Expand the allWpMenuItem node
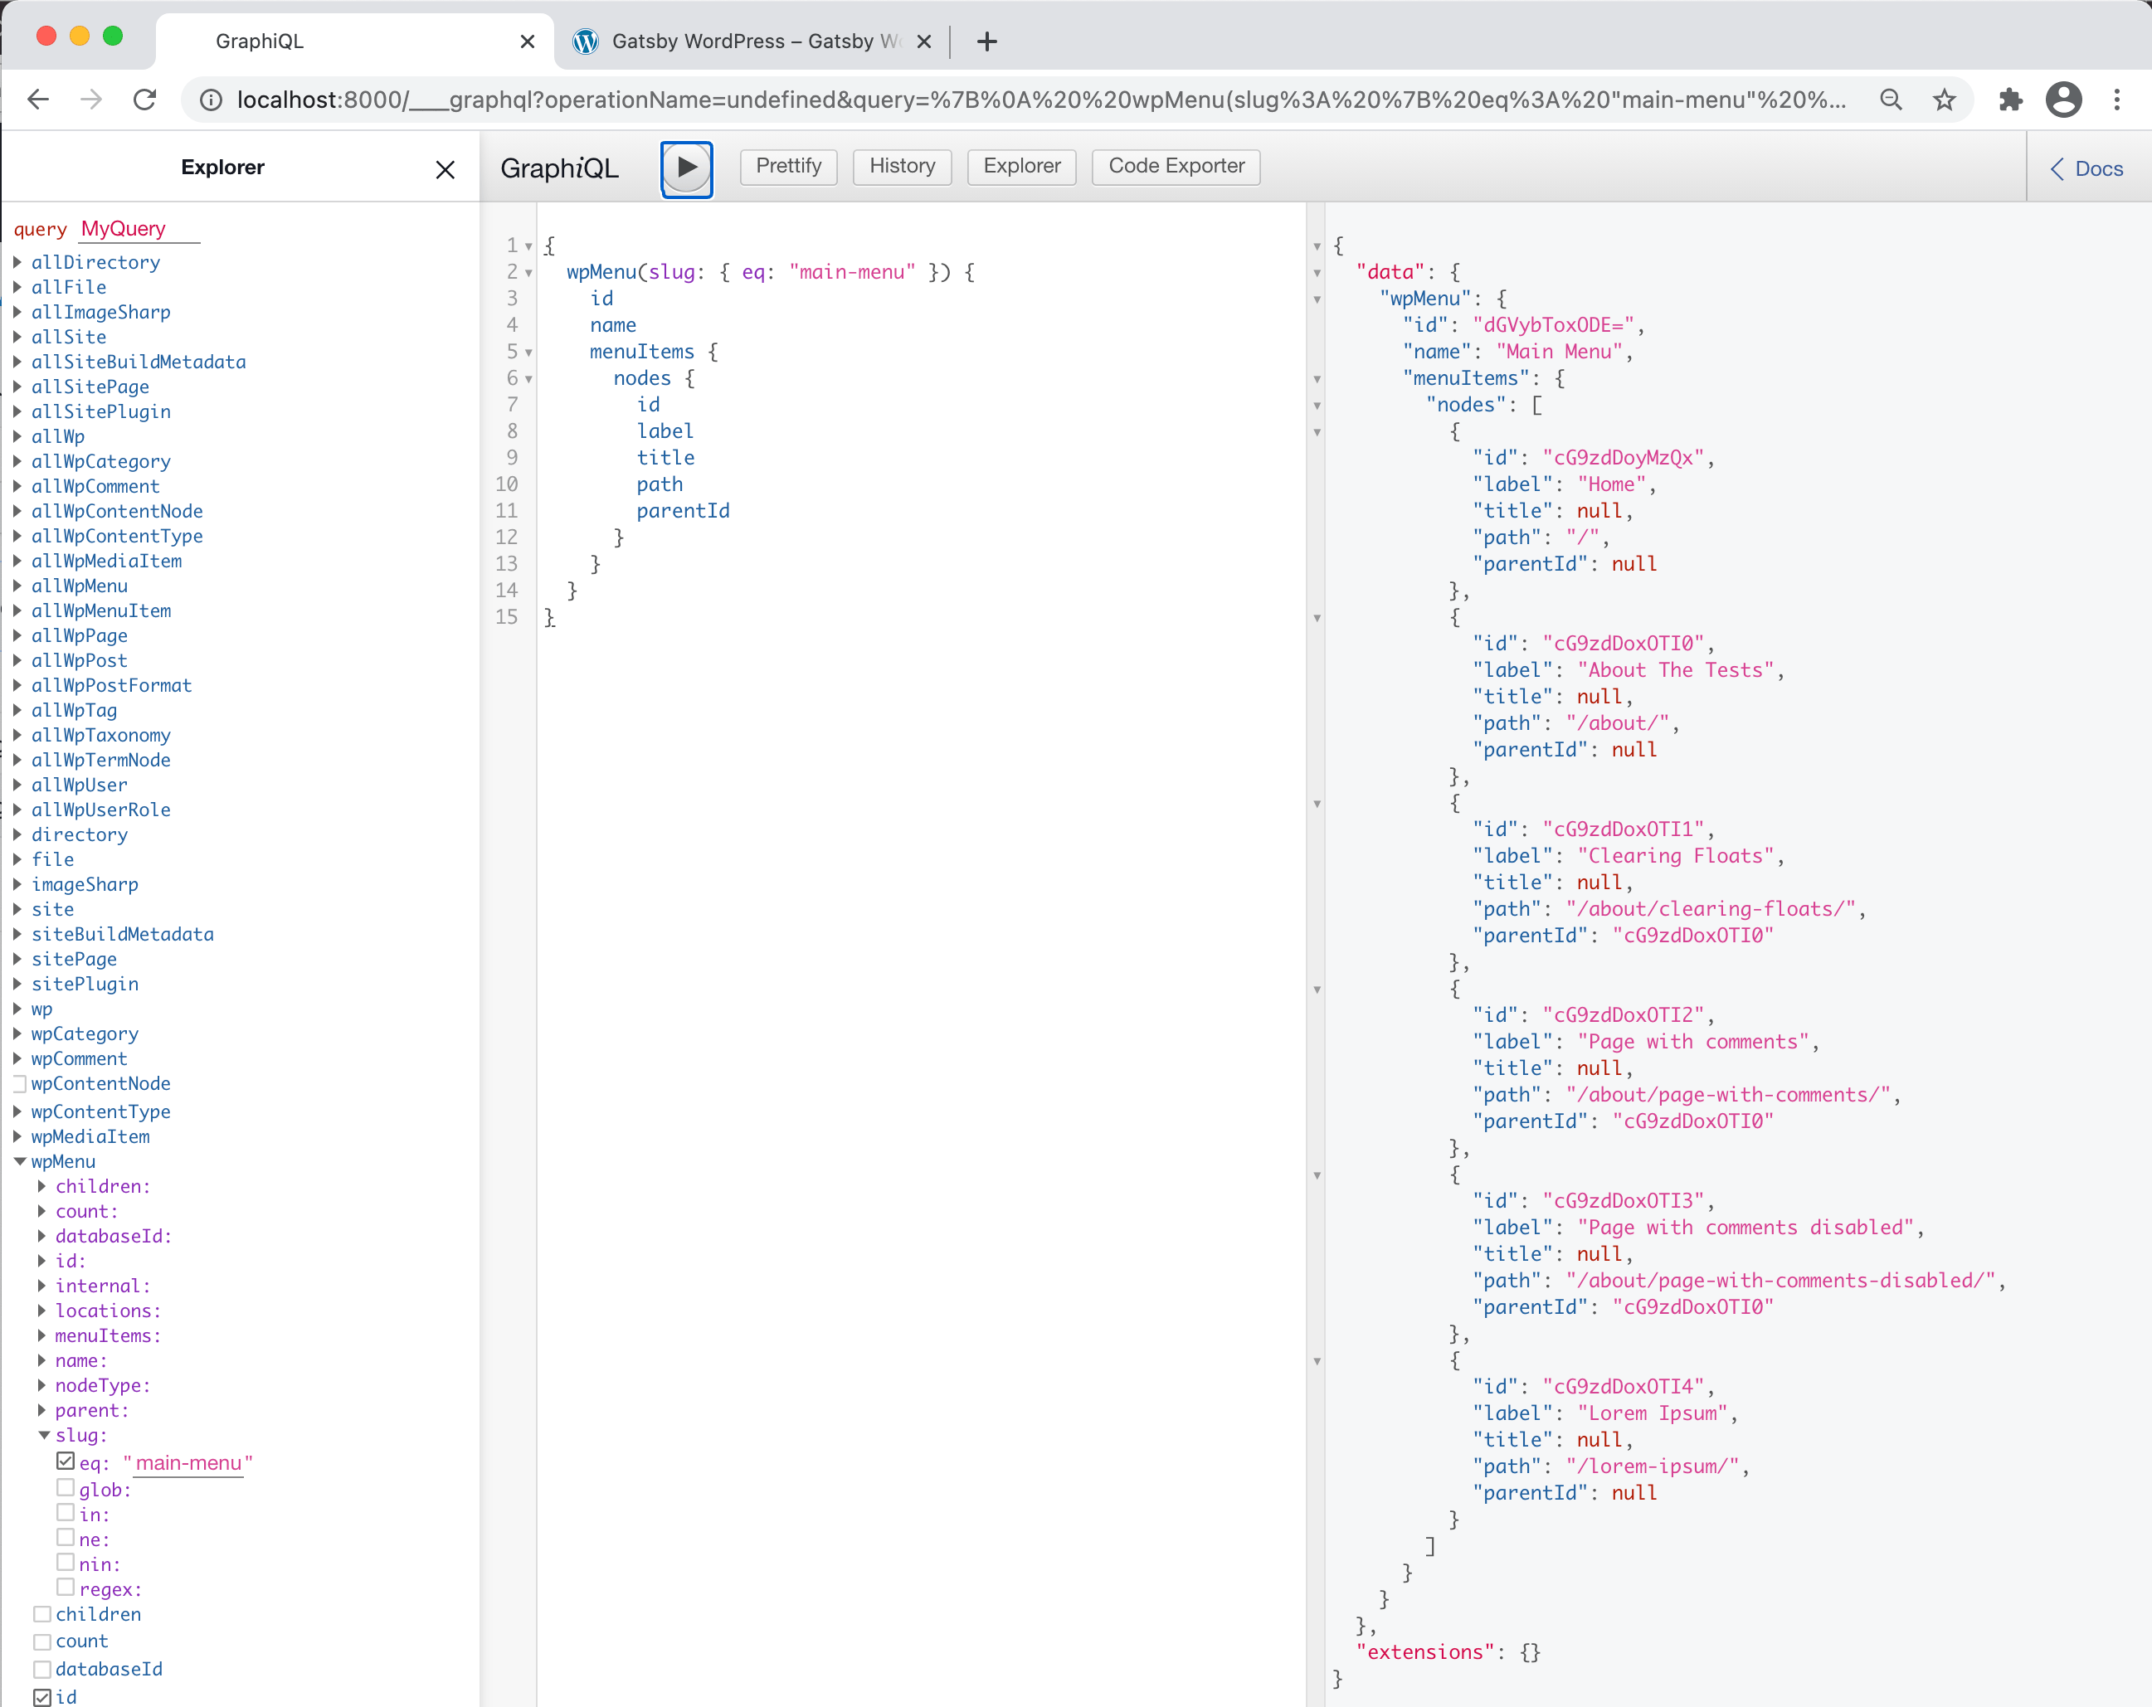Image resolution: width=2152 pixels, height=1707 pixels. (17, 610)
